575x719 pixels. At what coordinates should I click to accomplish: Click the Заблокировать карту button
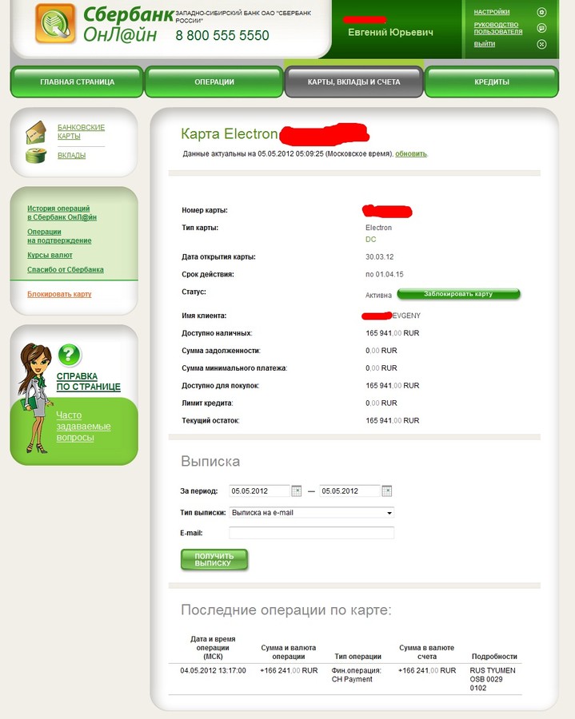tap(458, 294)
